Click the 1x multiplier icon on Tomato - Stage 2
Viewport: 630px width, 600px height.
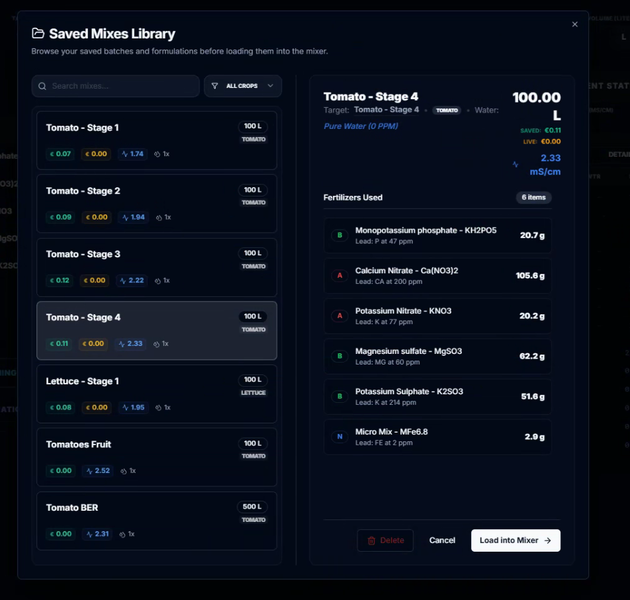click(159, 218)
